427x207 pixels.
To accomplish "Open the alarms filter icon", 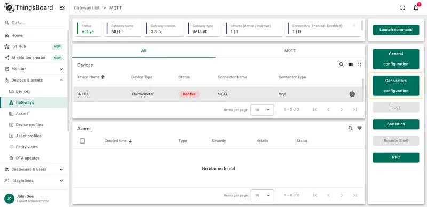I will coord(359,128).
